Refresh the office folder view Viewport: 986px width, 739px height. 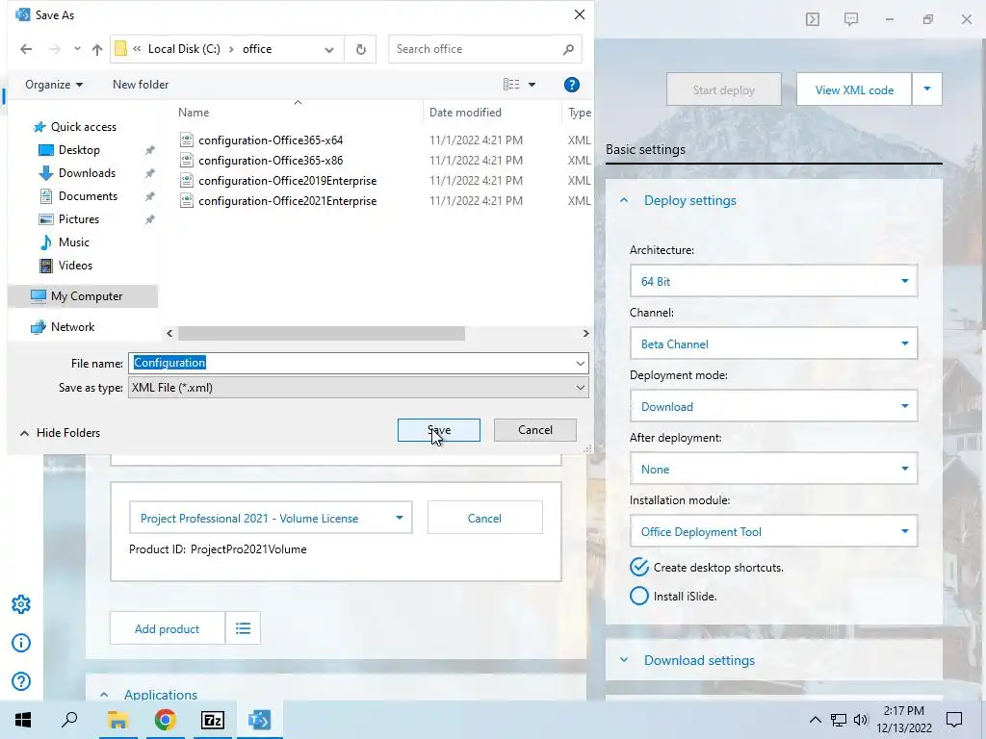pyautogui.click(x=360, y=49)
